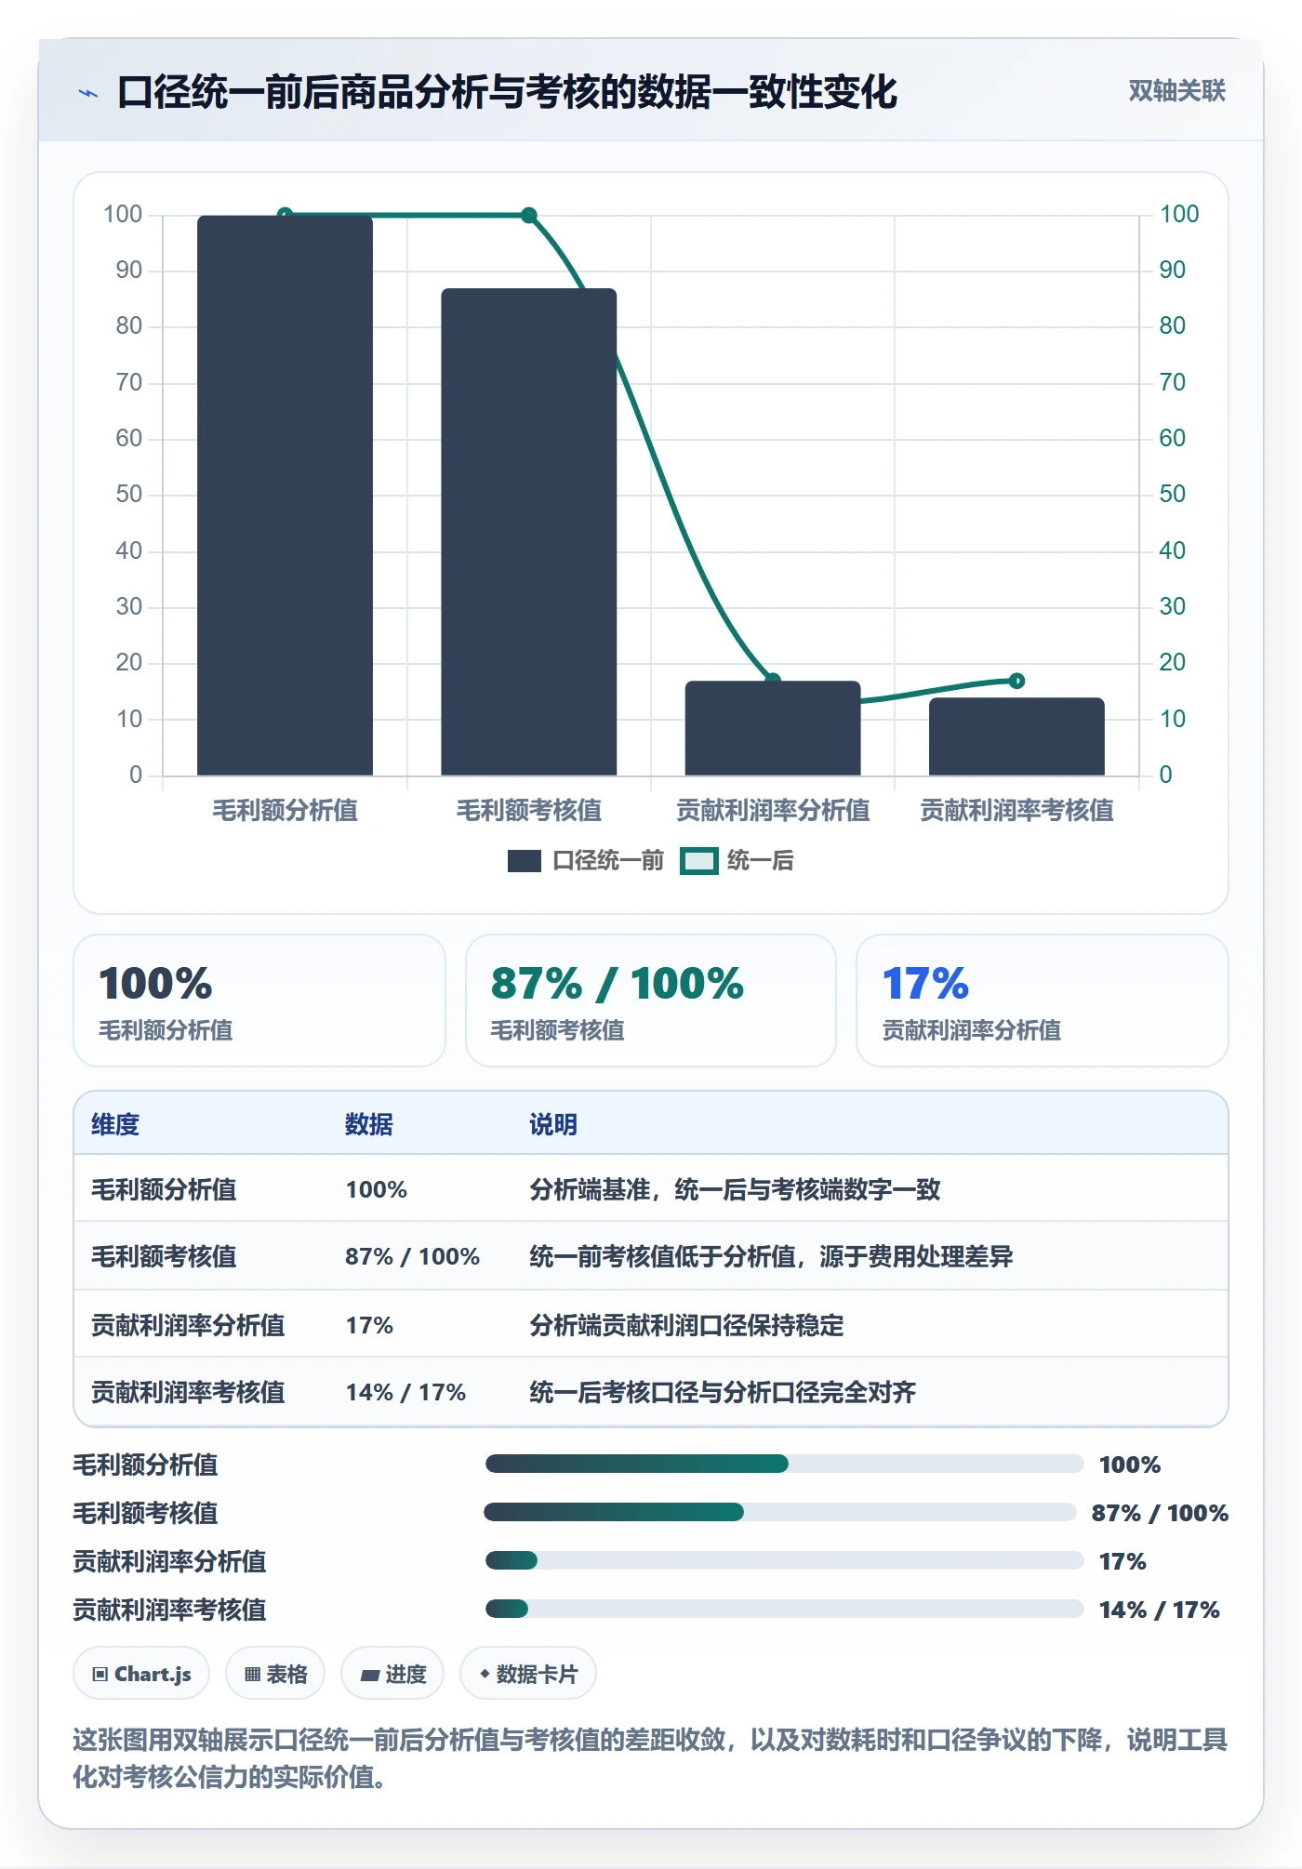Click the chart title 口径统一前后商品分析与考核的数据一致性变化

point(507,92)
